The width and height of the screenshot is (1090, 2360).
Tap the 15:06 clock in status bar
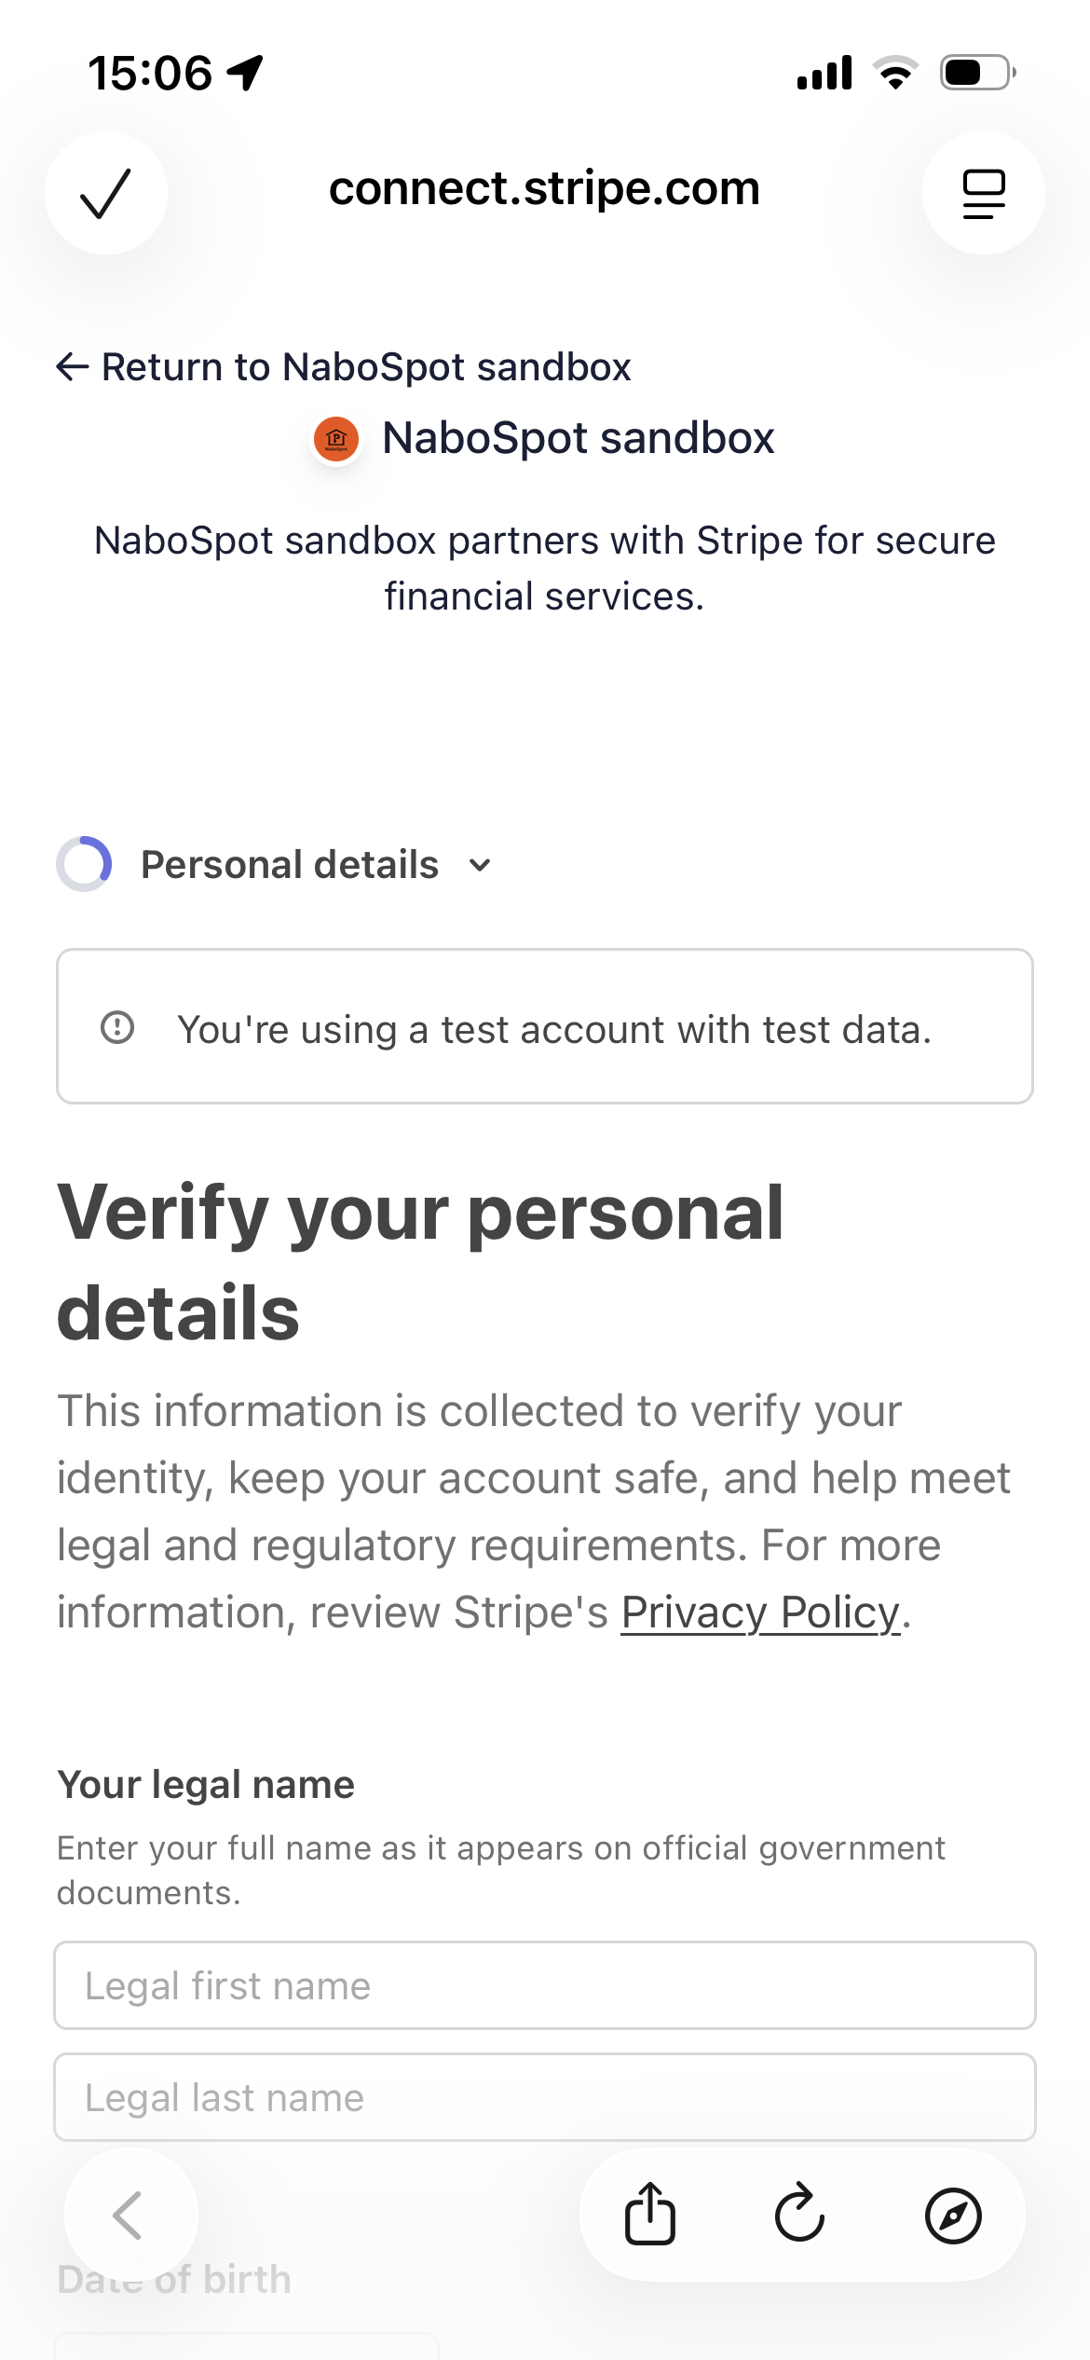pyautogui.click(x=150, y=73)
